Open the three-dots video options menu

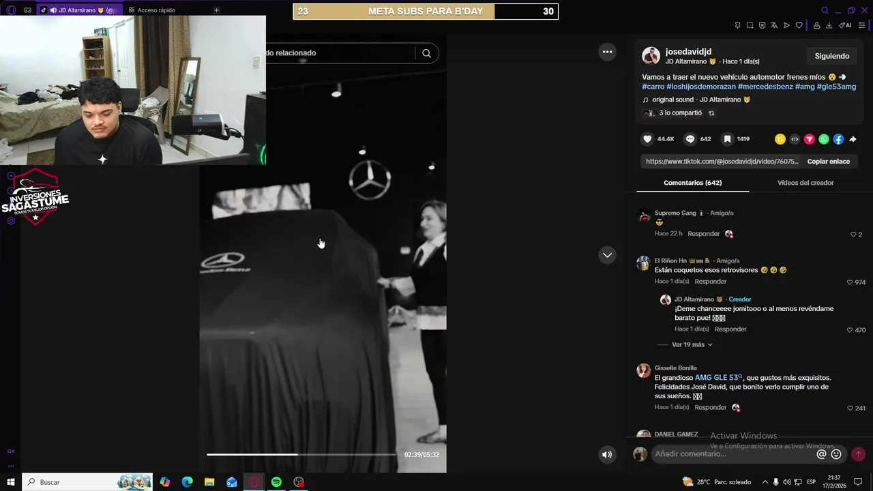(x=607, y=52)
